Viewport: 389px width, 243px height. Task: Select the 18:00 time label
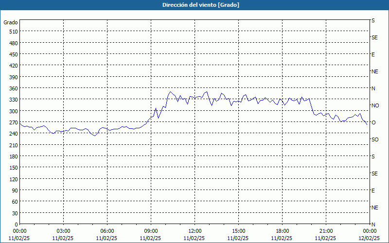pyautogui.click(x=282, y=231)
